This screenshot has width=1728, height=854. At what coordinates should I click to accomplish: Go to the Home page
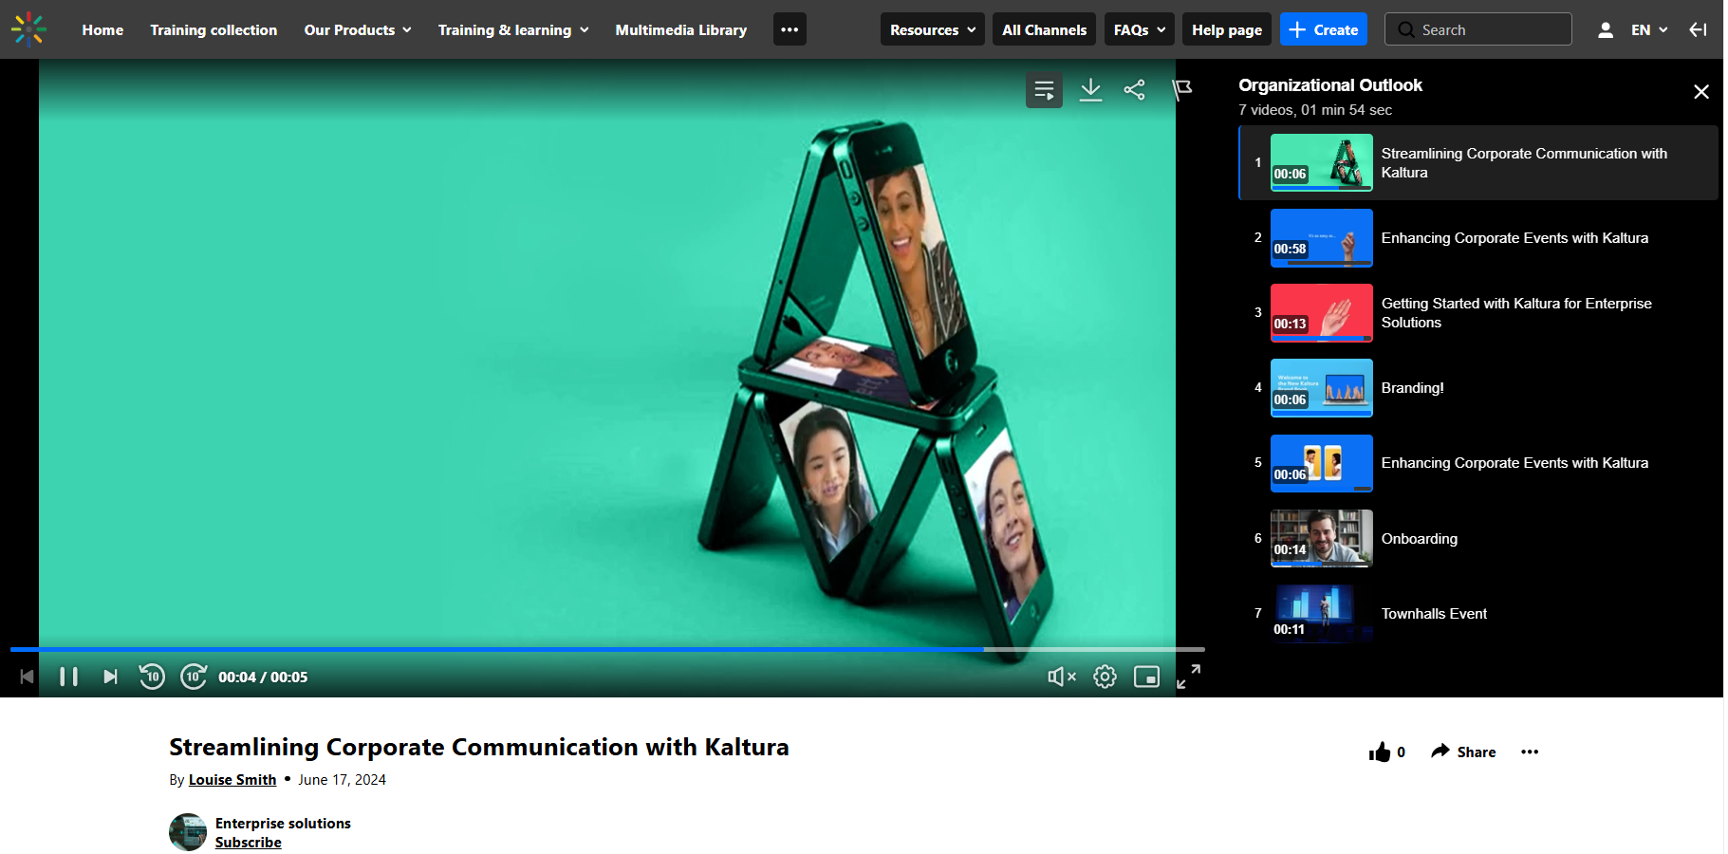point(102,30)
